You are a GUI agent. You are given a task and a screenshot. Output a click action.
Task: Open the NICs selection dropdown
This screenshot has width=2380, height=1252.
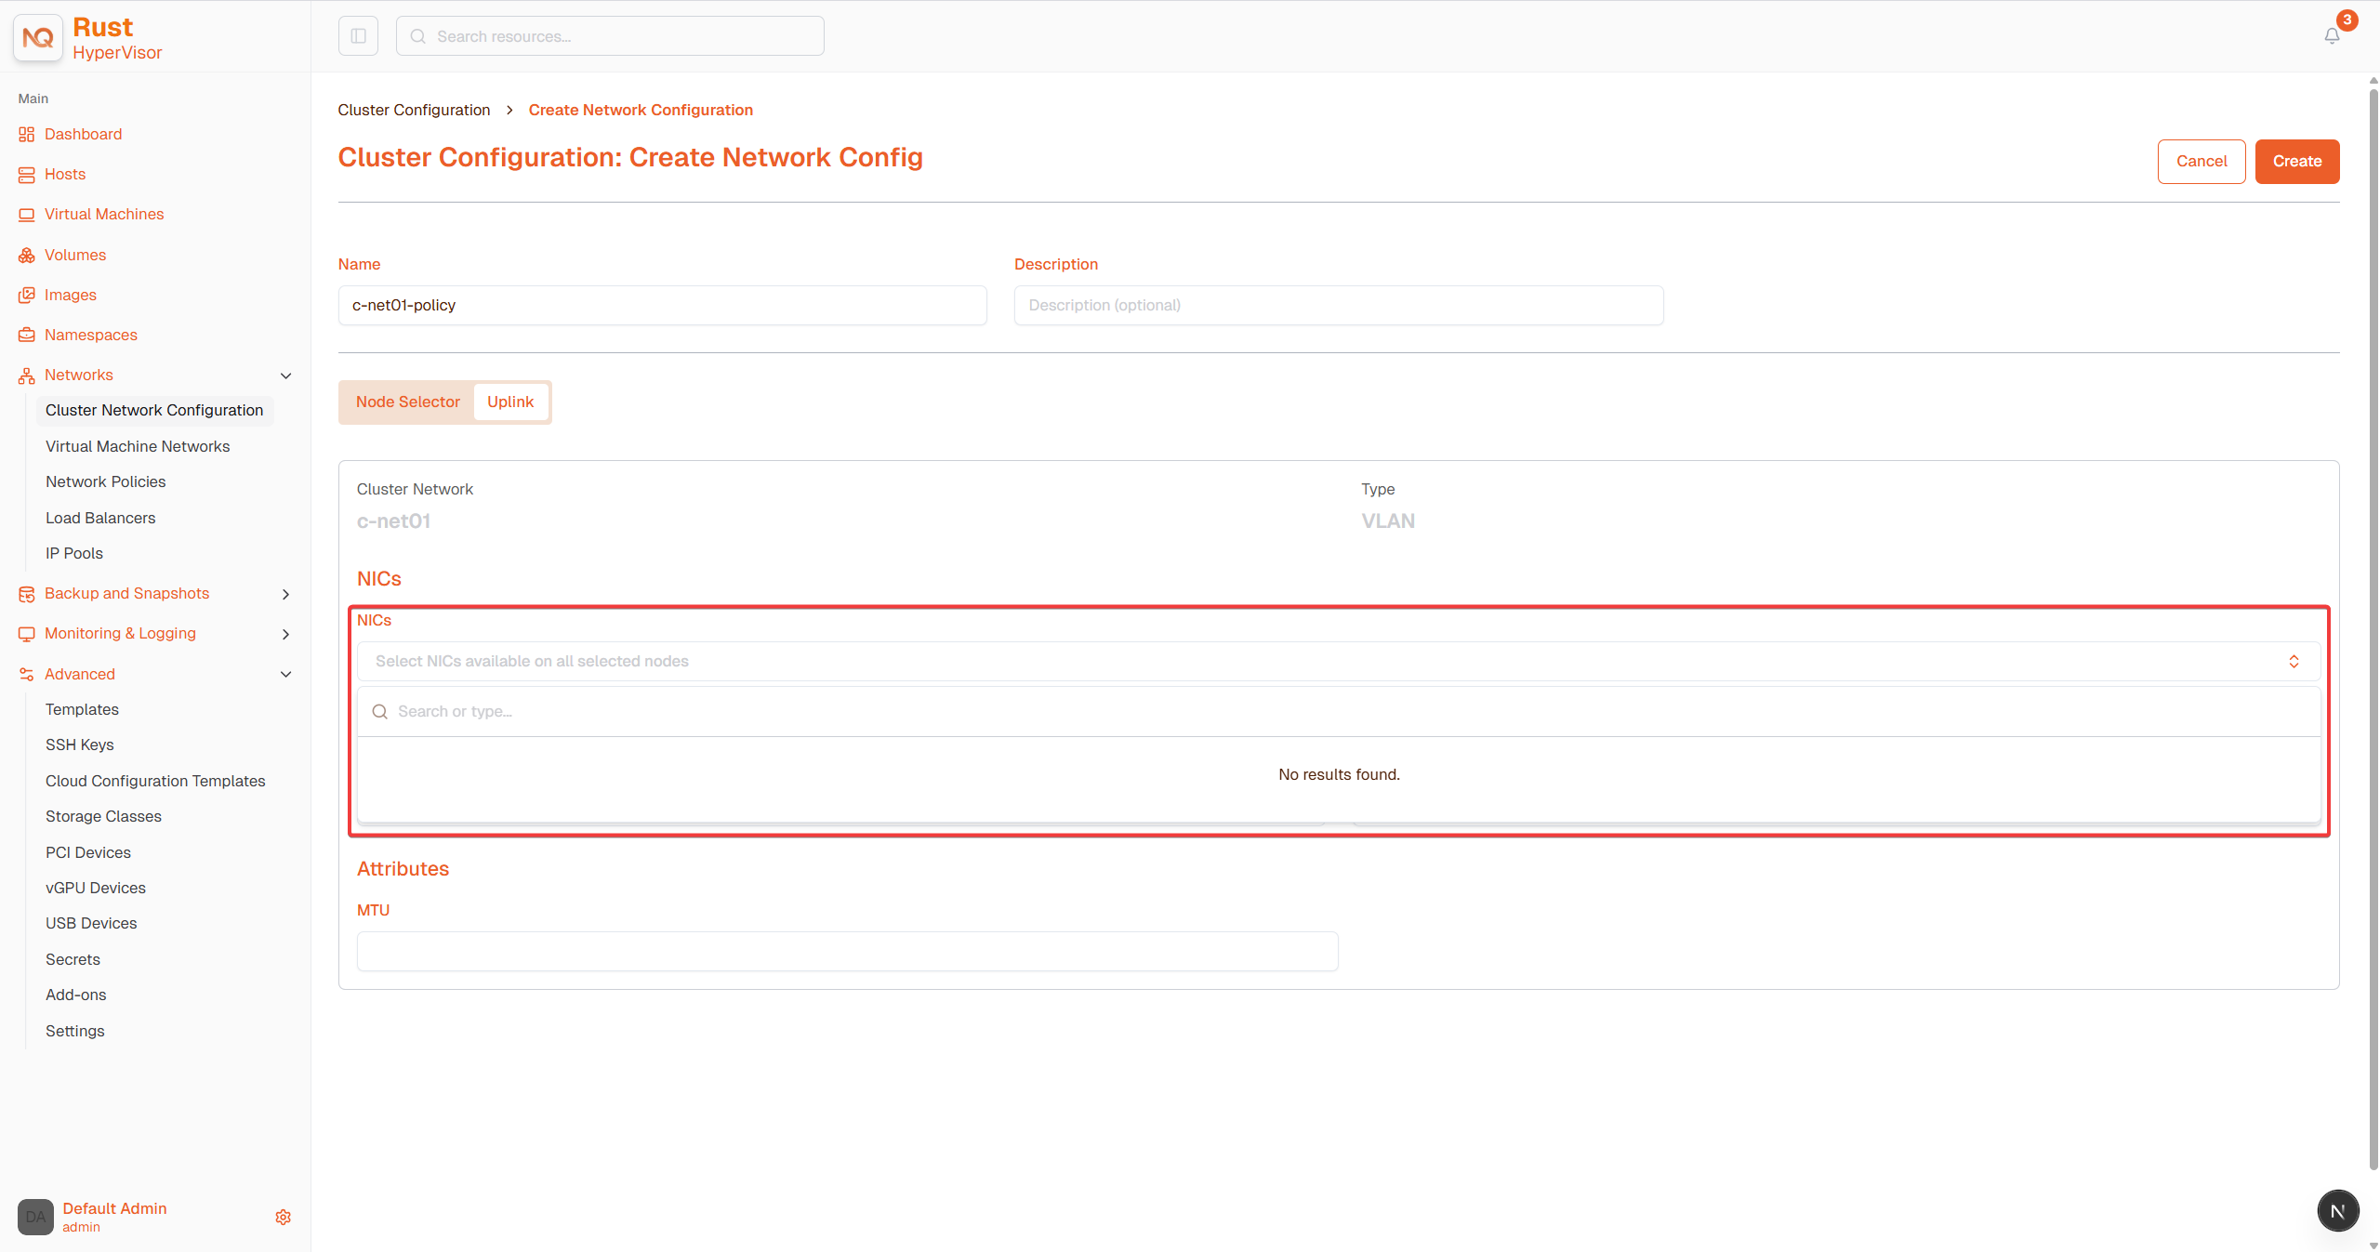click(1339, 661)
